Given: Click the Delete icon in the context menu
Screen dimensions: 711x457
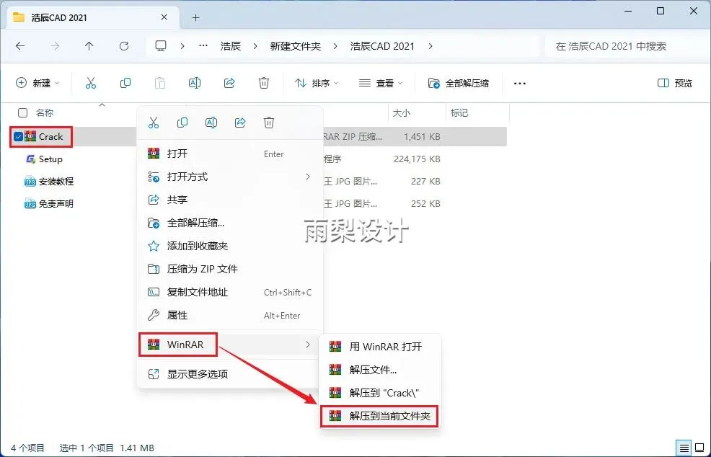Looking at the screenshot, I should (x=269, y=123).
